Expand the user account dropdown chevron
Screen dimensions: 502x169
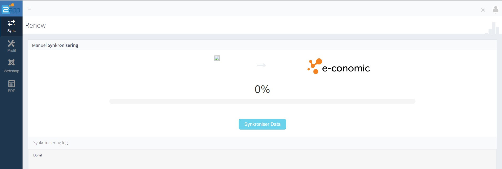click(x=496, y=13)
